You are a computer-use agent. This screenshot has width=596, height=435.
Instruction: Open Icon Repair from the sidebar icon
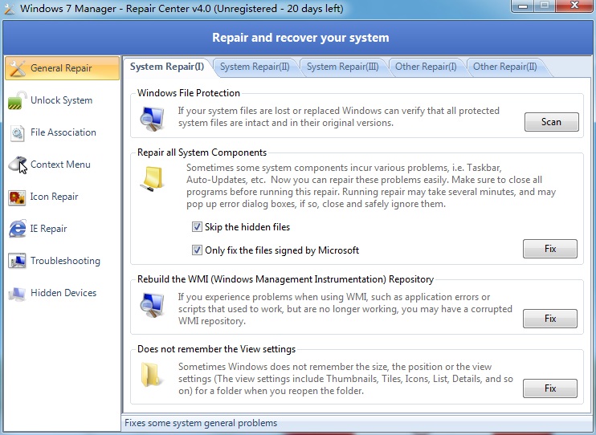click(17, 197)
